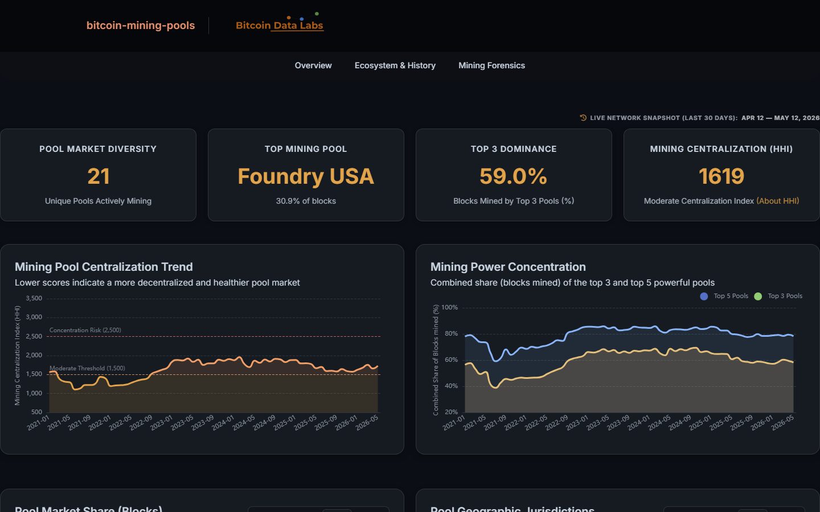
Task: Open the Ecosystem & History tab
Action: (x=395, y=65)
